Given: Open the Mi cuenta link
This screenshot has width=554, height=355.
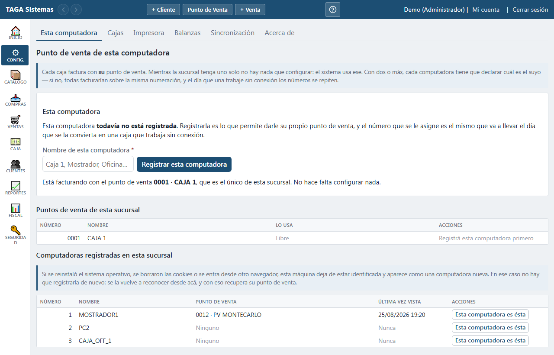Looking at the screenshot, I should click(486, 10).
